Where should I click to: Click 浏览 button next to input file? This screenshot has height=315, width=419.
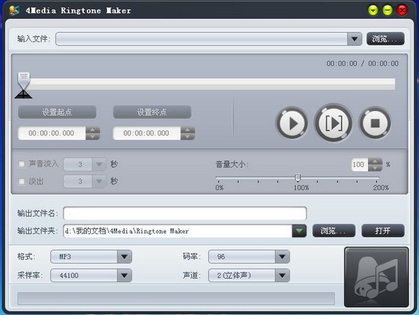(385, 39)
